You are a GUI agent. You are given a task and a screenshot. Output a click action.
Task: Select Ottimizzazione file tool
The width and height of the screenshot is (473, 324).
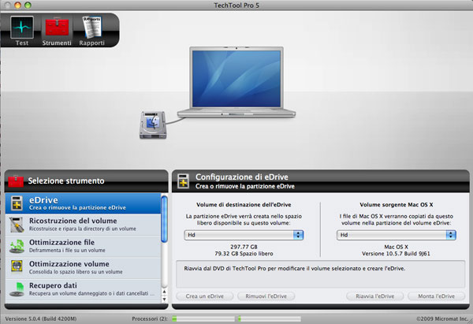pos(83,246)
